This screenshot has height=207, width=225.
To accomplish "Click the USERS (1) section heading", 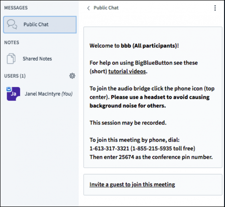I will [15, 76].
